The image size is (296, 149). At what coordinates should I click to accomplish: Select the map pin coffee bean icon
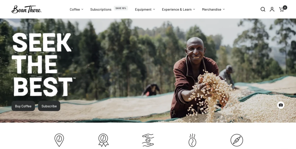click(x=59, y=140)
